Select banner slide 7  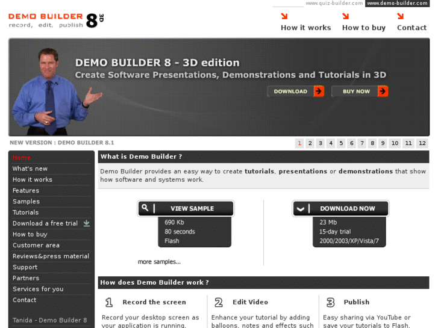362,143
